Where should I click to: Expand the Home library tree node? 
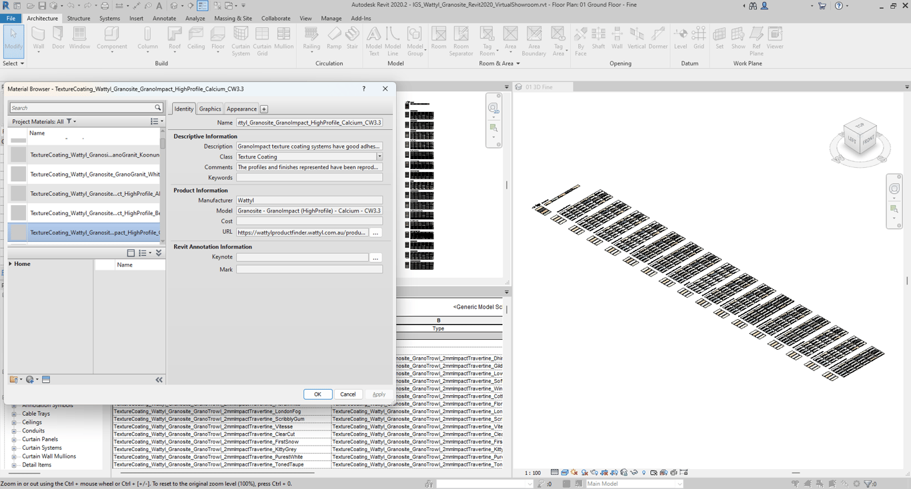11,264
